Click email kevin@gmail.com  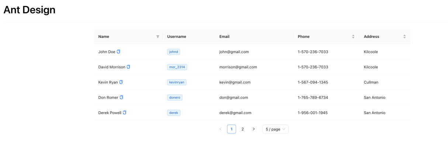235,82
